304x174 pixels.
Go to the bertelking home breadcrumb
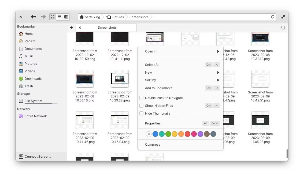click(x=90, y=17)
